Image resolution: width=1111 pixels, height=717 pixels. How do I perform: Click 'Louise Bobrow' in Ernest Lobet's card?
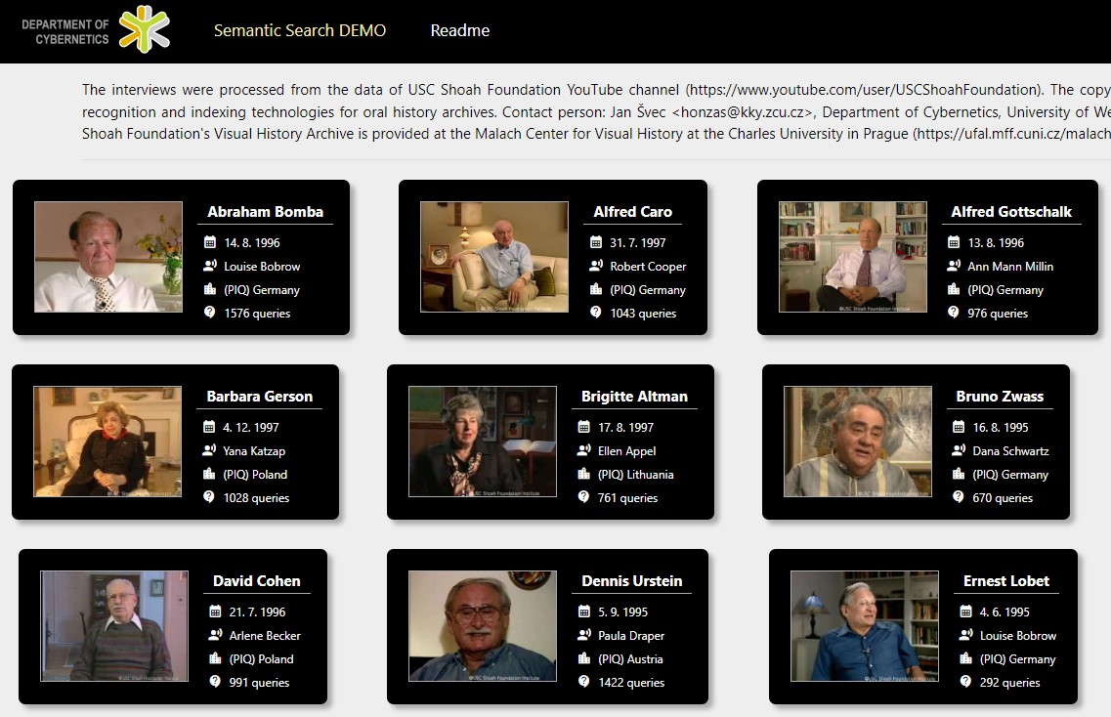(1017, 636)
